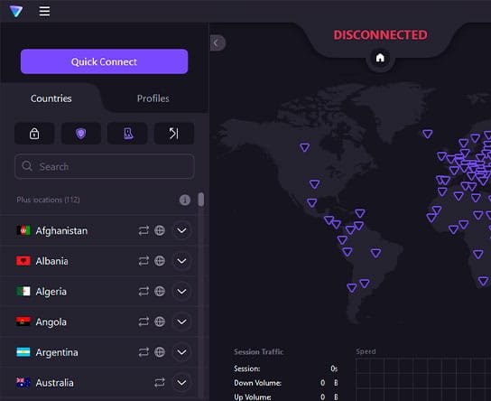
Task: Click Afghanistan's P2P arrows icon
Action: click(144, 231)
